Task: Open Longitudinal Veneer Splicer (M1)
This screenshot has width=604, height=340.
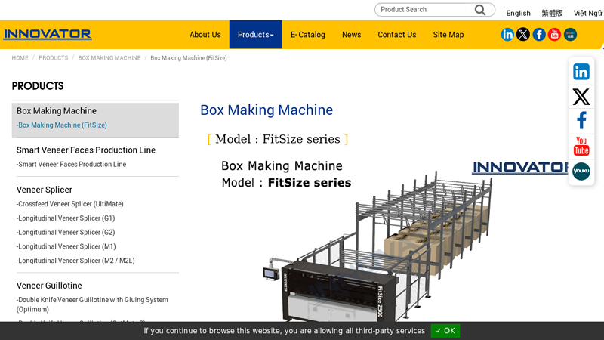Action: point(66,246)
